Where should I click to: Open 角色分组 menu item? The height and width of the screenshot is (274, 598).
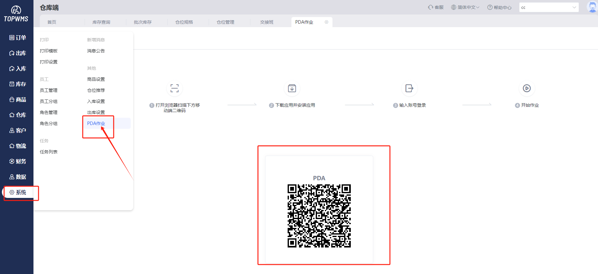point(49,123)
